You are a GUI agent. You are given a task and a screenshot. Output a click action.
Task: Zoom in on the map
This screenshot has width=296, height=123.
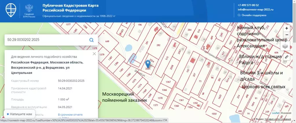point(286,28)
